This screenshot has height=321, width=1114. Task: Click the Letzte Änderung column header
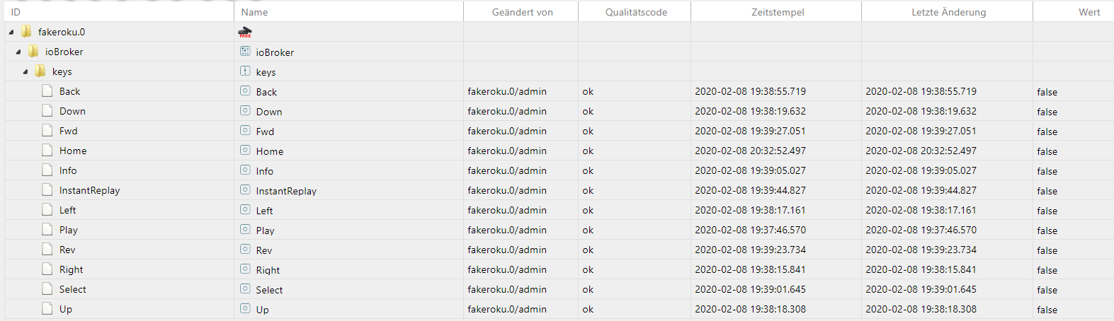coord(948,12)
